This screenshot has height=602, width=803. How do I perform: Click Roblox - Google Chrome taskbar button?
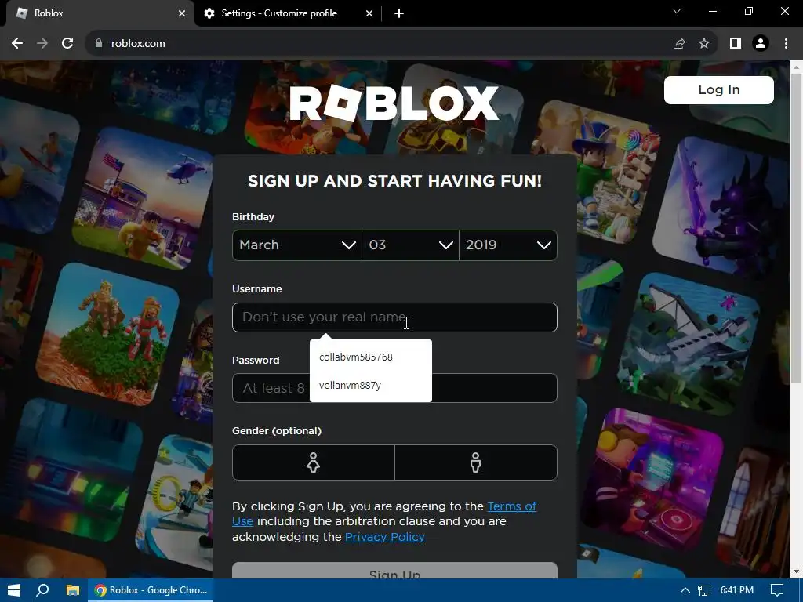151,590
